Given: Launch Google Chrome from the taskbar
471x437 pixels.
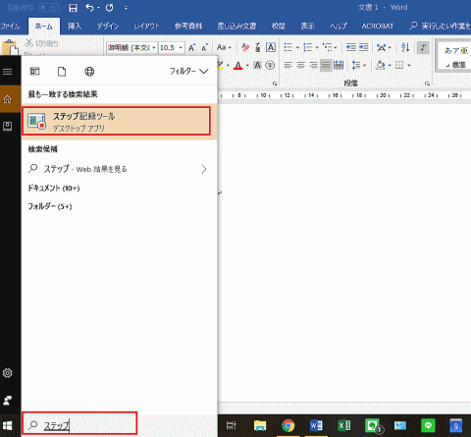Looking at the screenshot, I should pyautogui.click(x=288, y=425).
